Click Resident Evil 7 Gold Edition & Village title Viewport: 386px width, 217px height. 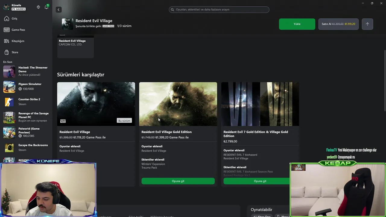click(x=256, y=134)
